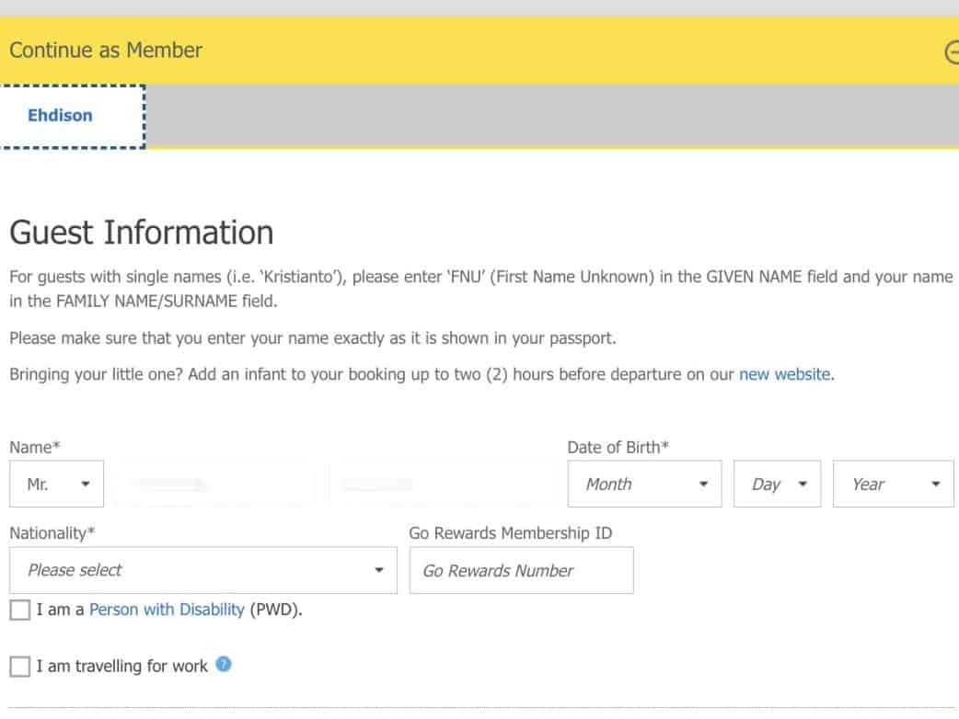Screen dimensions: 959x719
Task: Click the Date of Birth label
Action: click(x=618, y=447)
